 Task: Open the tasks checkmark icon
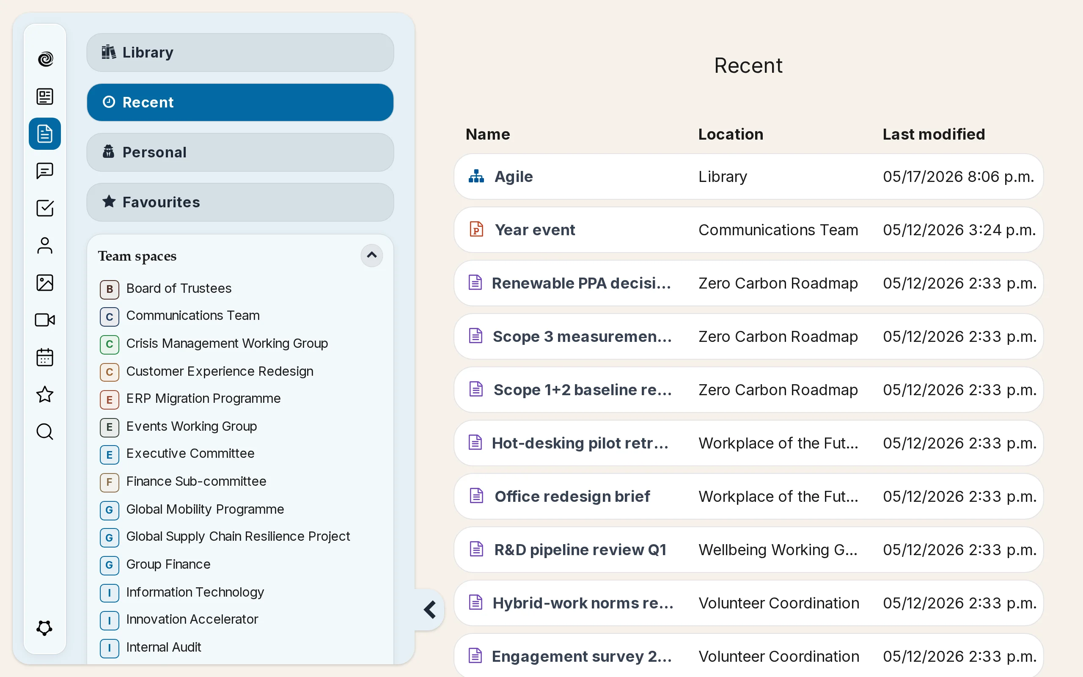pyautogui.click(x=45, y=208)
